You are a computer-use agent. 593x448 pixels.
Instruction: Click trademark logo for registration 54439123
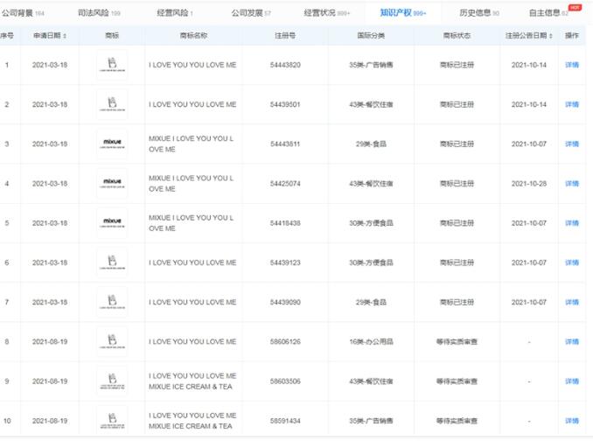coord(112,262)
